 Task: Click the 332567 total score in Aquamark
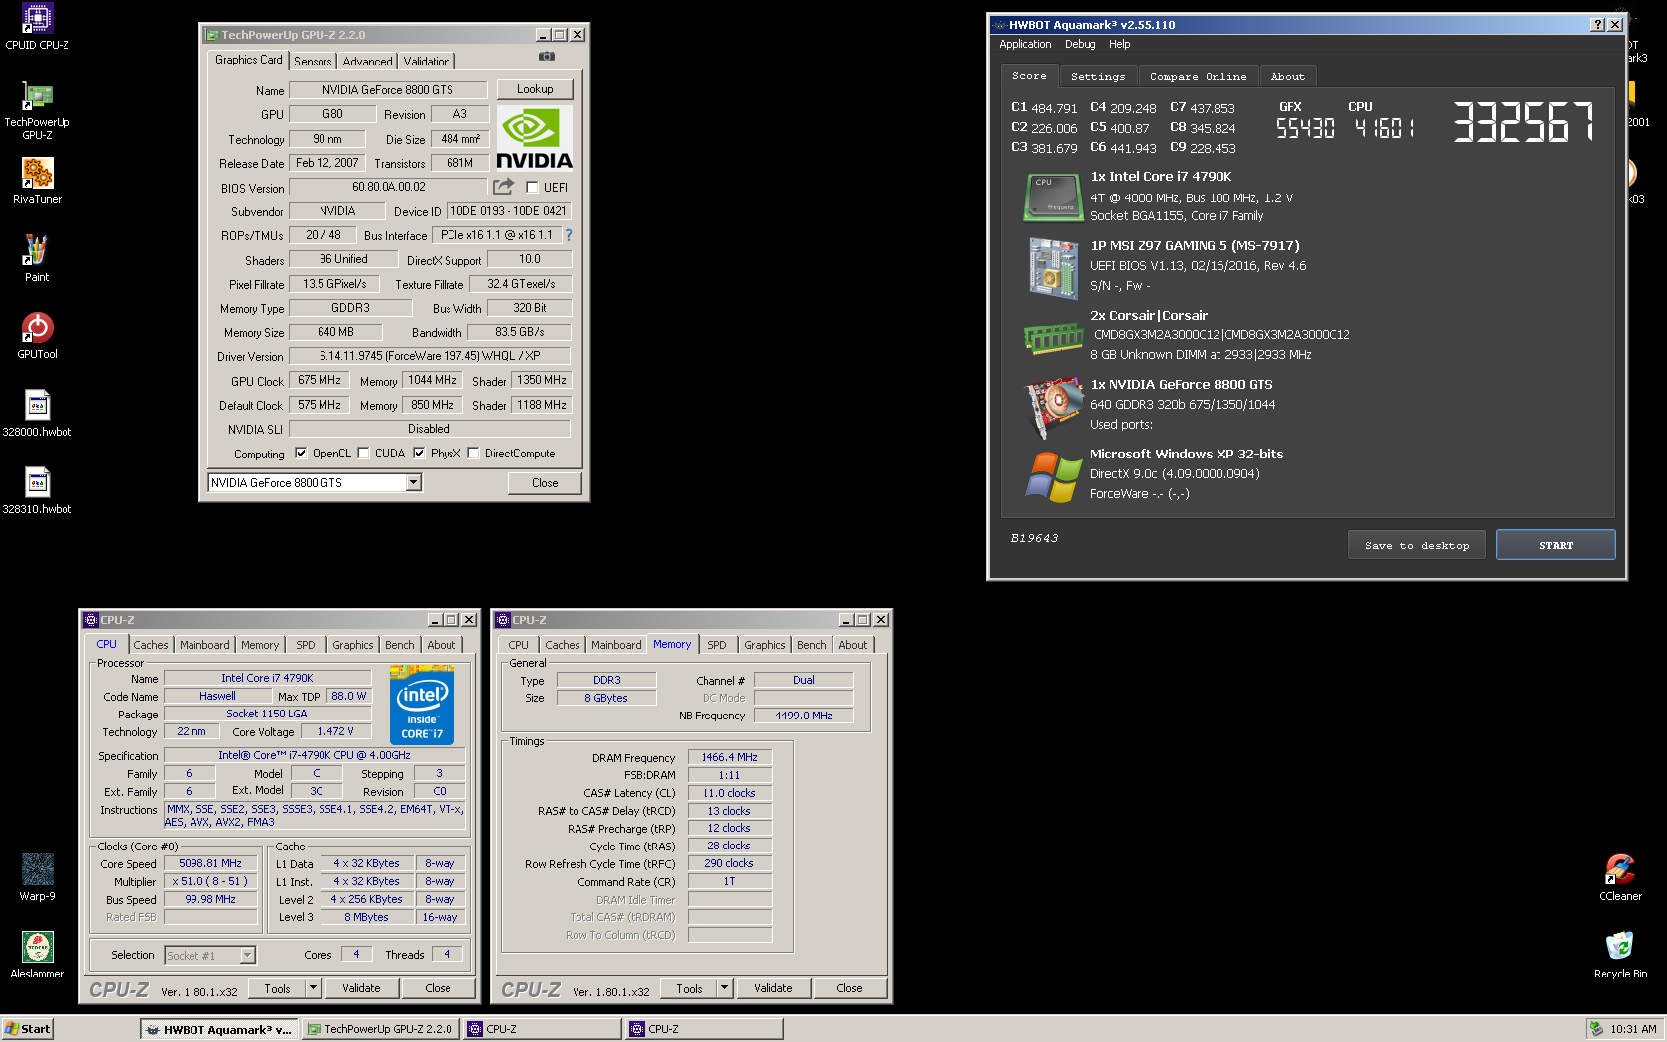[1524, 121]
